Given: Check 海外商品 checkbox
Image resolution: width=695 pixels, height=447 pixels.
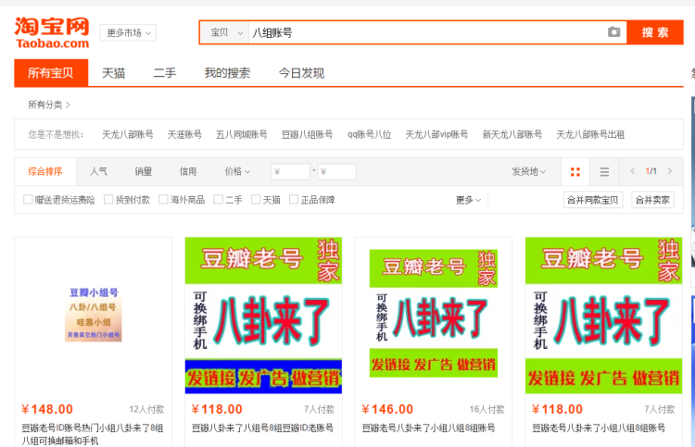Looking at the screenshot, I should tap(163, 200).
